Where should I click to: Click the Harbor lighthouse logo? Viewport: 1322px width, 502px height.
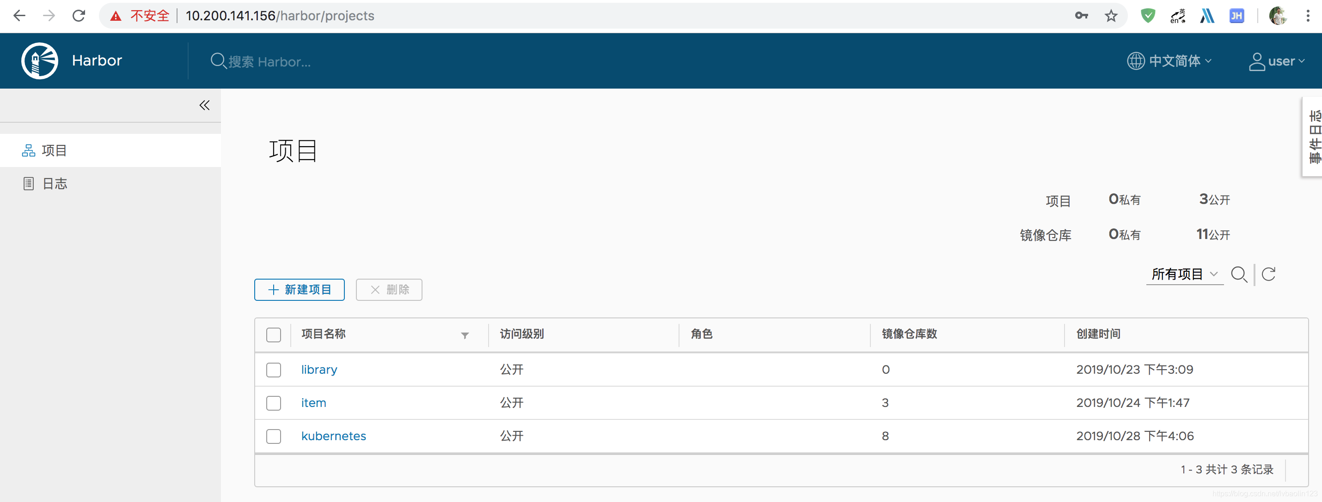click(x=39, y=61)
